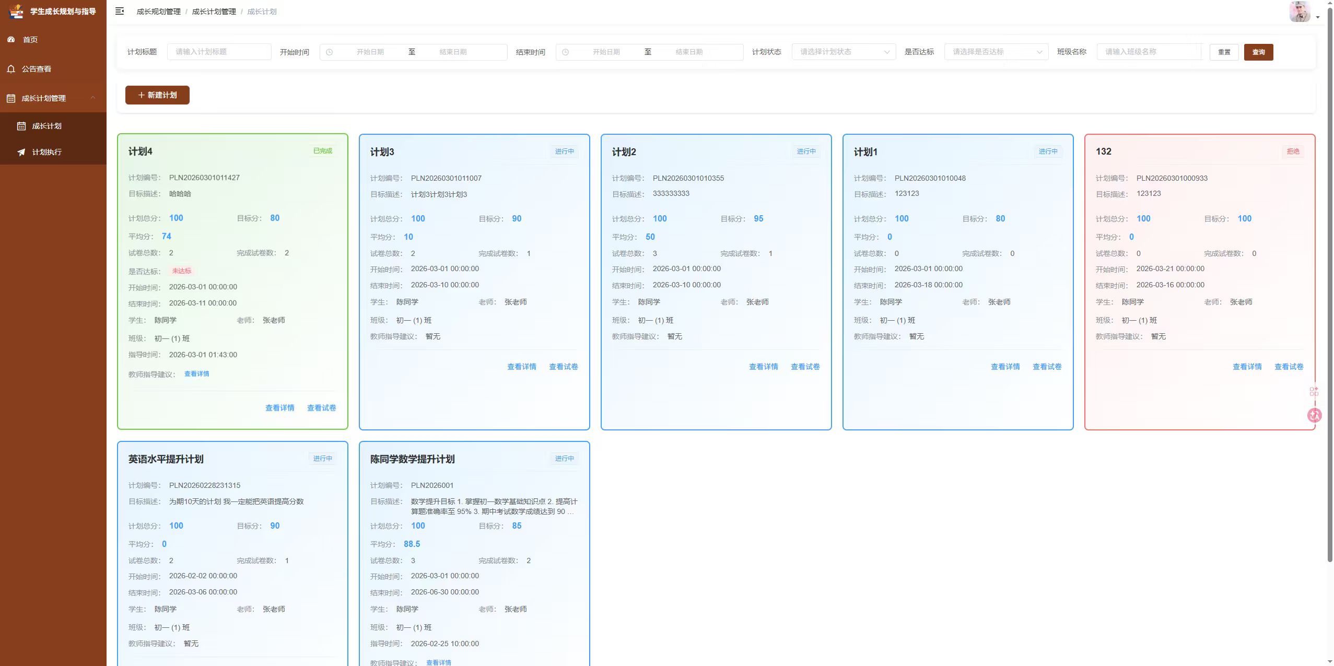Click the 陈同学数学提升计划 card title
1334x666 pixels.
coord(412,459)
